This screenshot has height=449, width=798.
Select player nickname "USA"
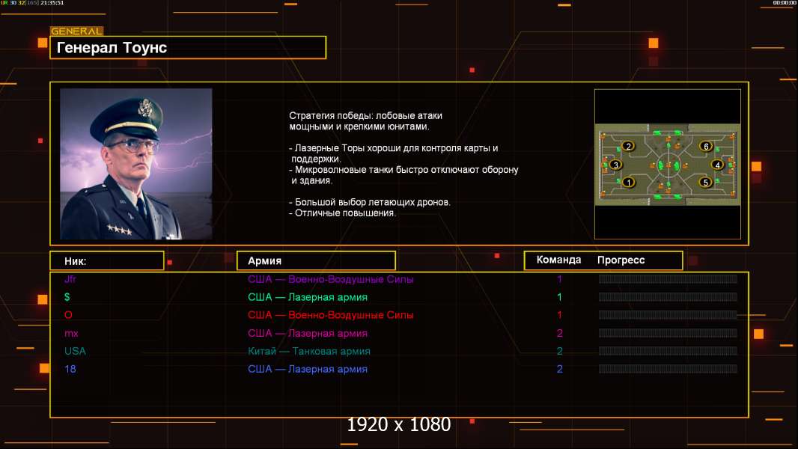(75, 351)
